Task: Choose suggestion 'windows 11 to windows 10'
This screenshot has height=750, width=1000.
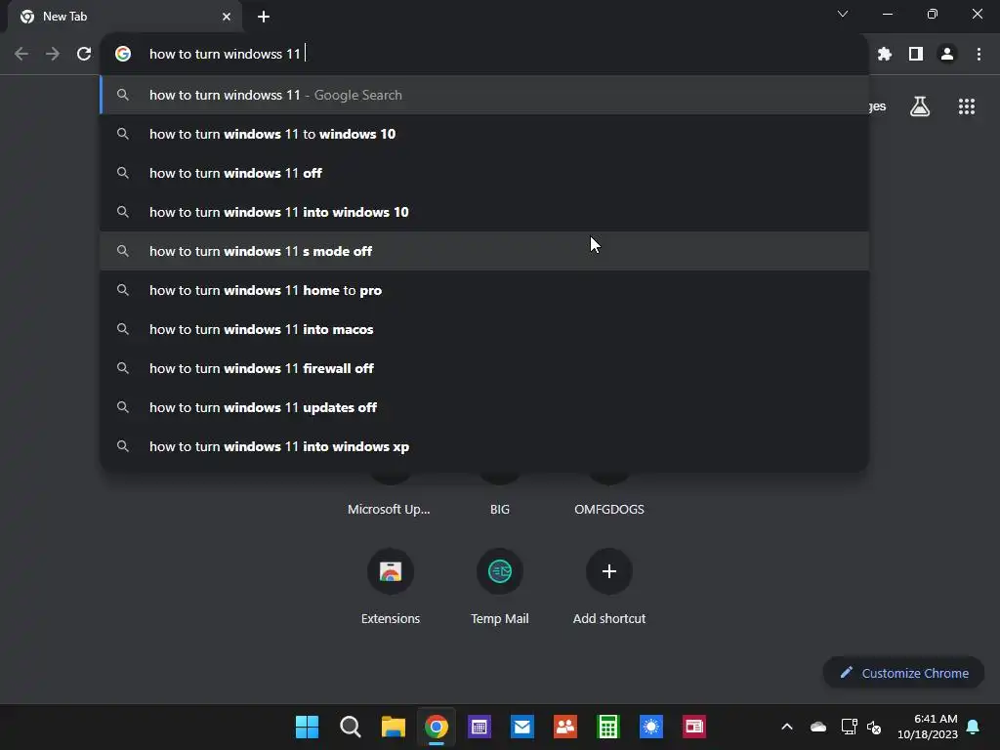Action: (484, 134)
